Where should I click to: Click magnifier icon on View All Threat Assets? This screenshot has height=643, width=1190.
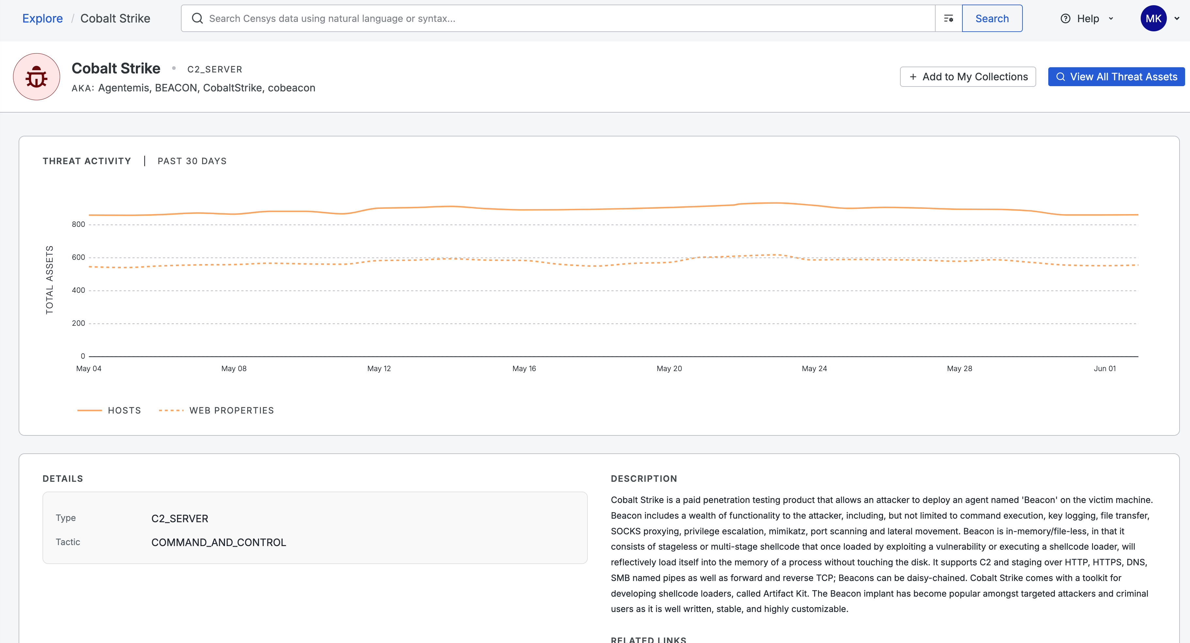pyautogui.click(x=1061, y=77)
